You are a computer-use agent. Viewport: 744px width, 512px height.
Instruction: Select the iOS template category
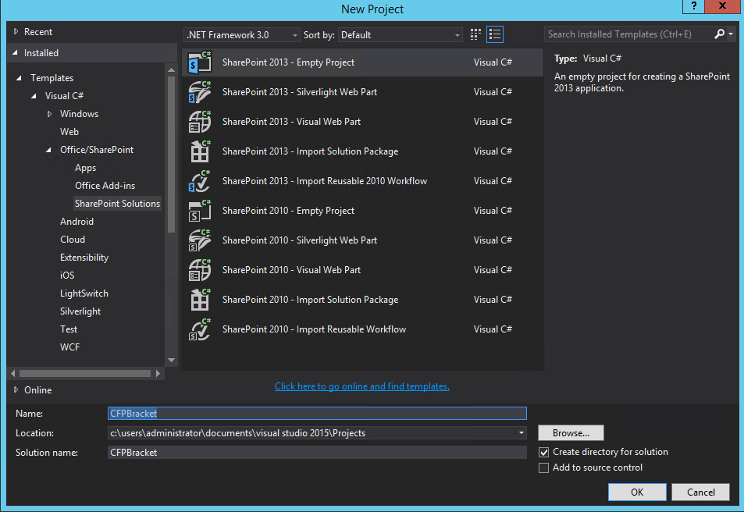click(x=67, y=276)
